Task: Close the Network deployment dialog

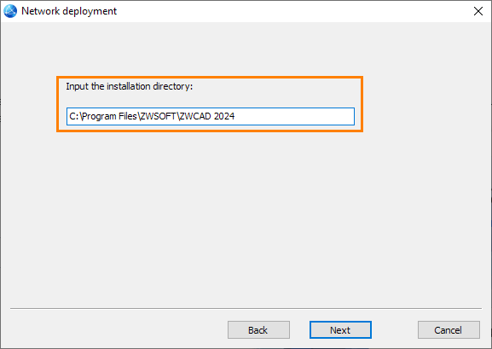Action: [x=478, y=11]
